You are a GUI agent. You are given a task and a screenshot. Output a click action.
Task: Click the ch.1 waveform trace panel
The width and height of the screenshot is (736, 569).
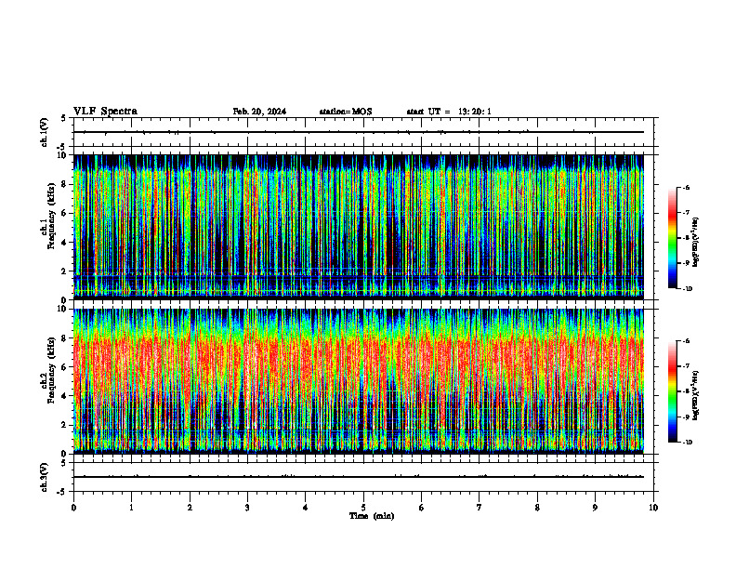click(363, 132)
